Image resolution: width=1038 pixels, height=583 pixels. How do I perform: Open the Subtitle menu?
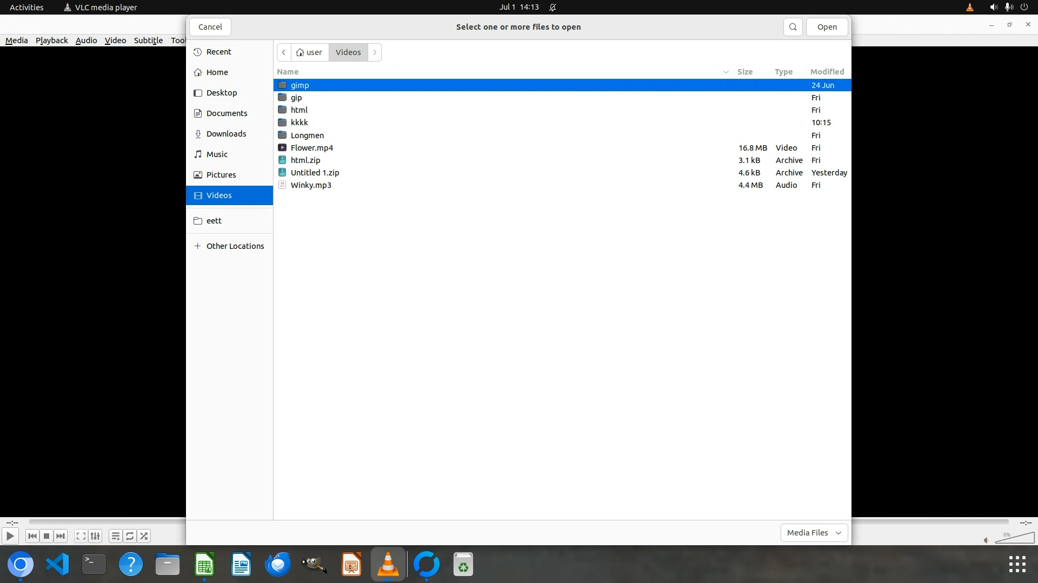click(x=148, y=40)
